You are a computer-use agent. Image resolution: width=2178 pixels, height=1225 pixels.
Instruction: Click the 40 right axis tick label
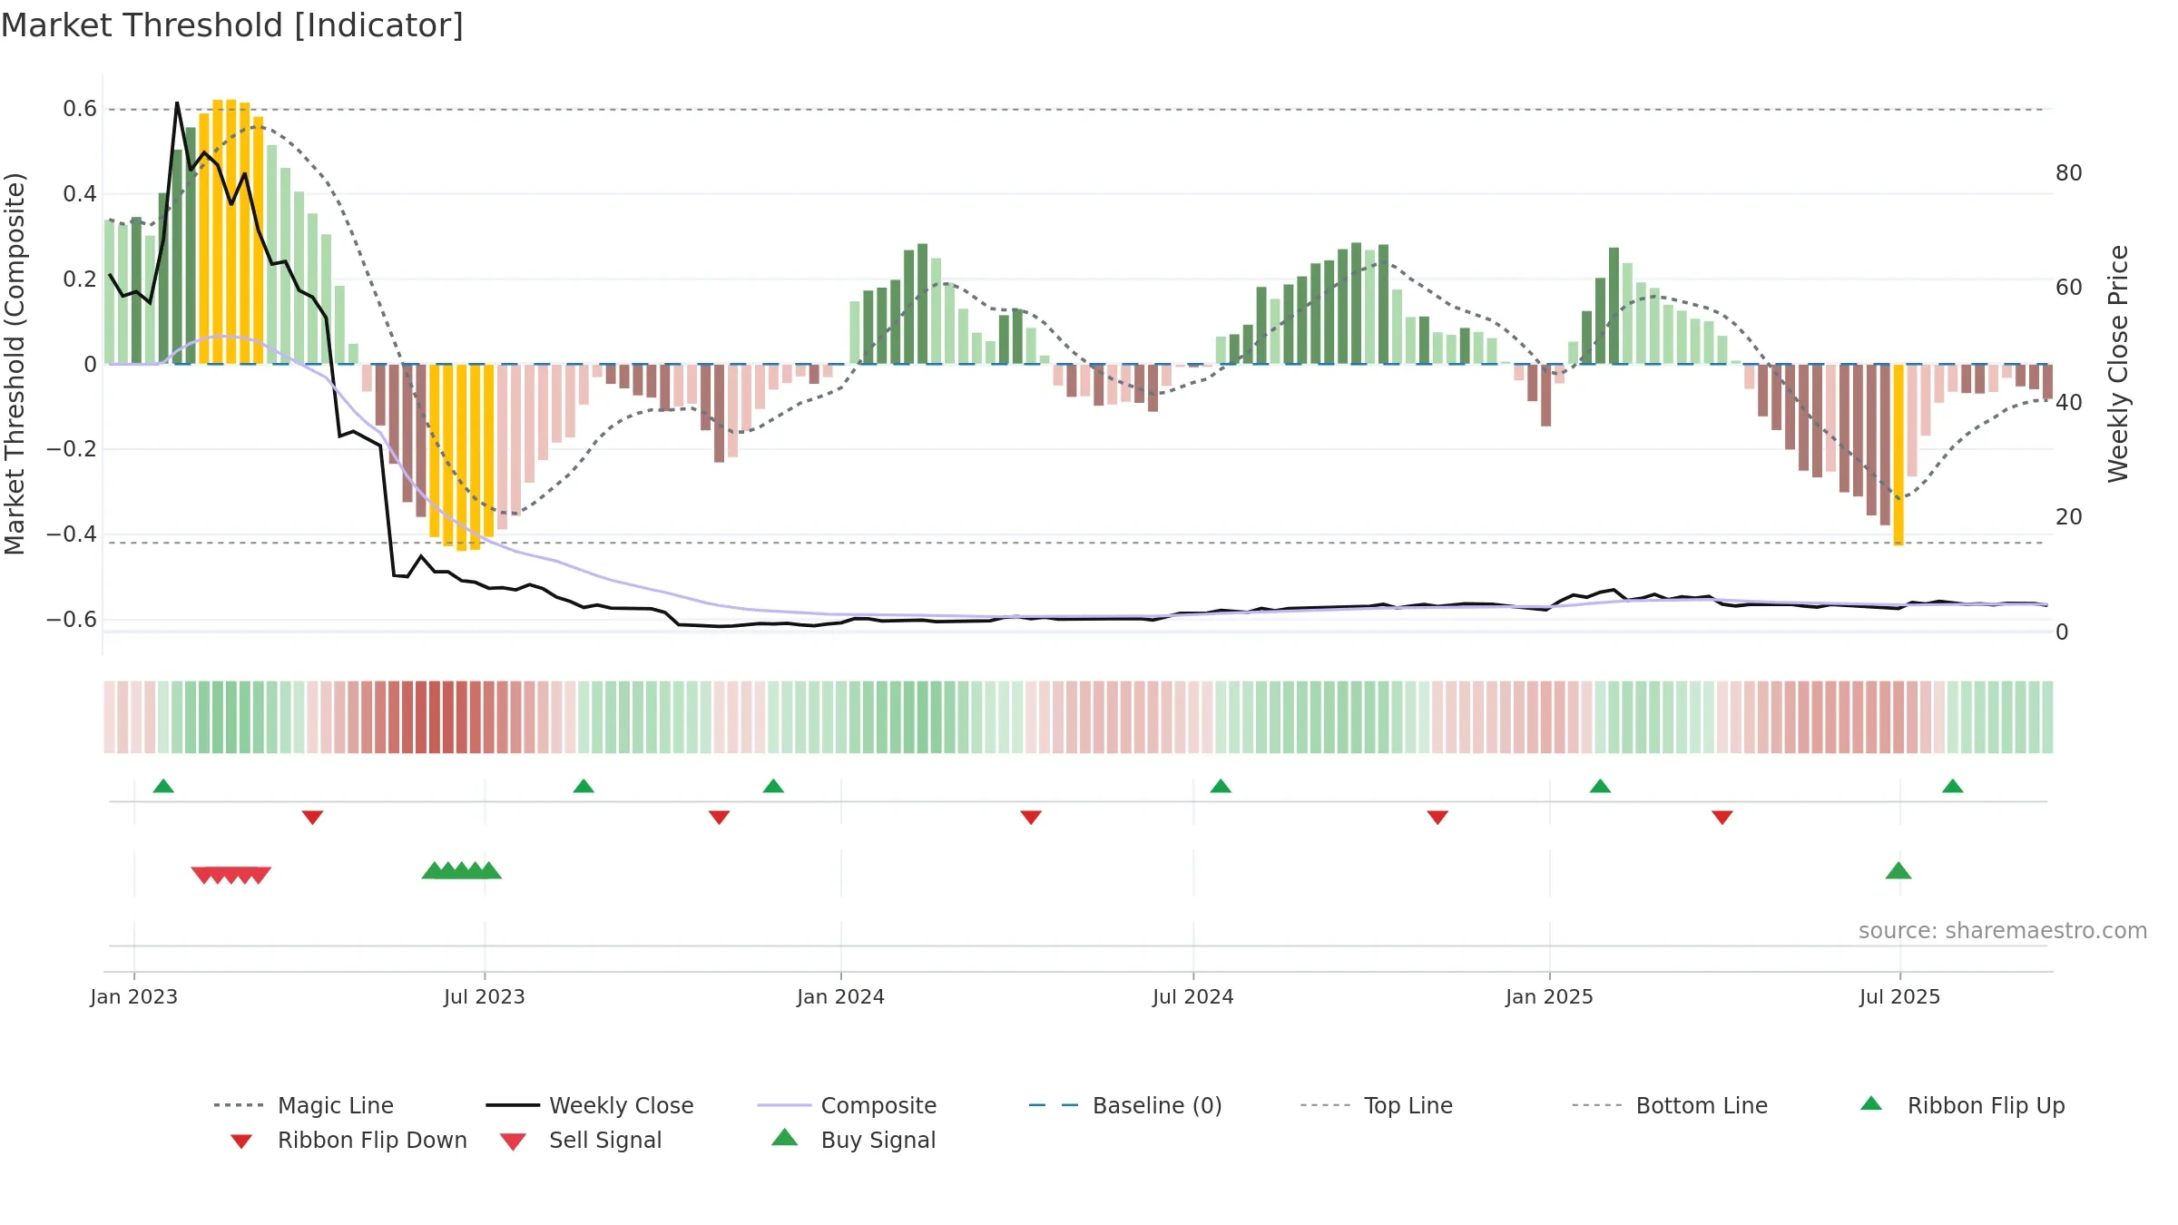point(2069,402)
